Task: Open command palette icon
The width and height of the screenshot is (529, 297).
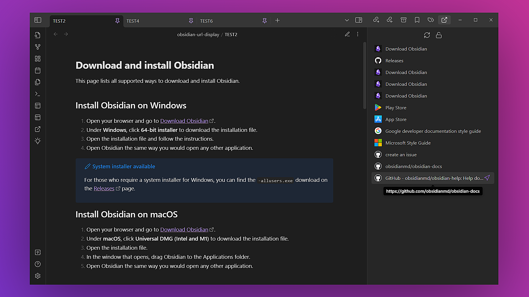Action: point(38,94)
